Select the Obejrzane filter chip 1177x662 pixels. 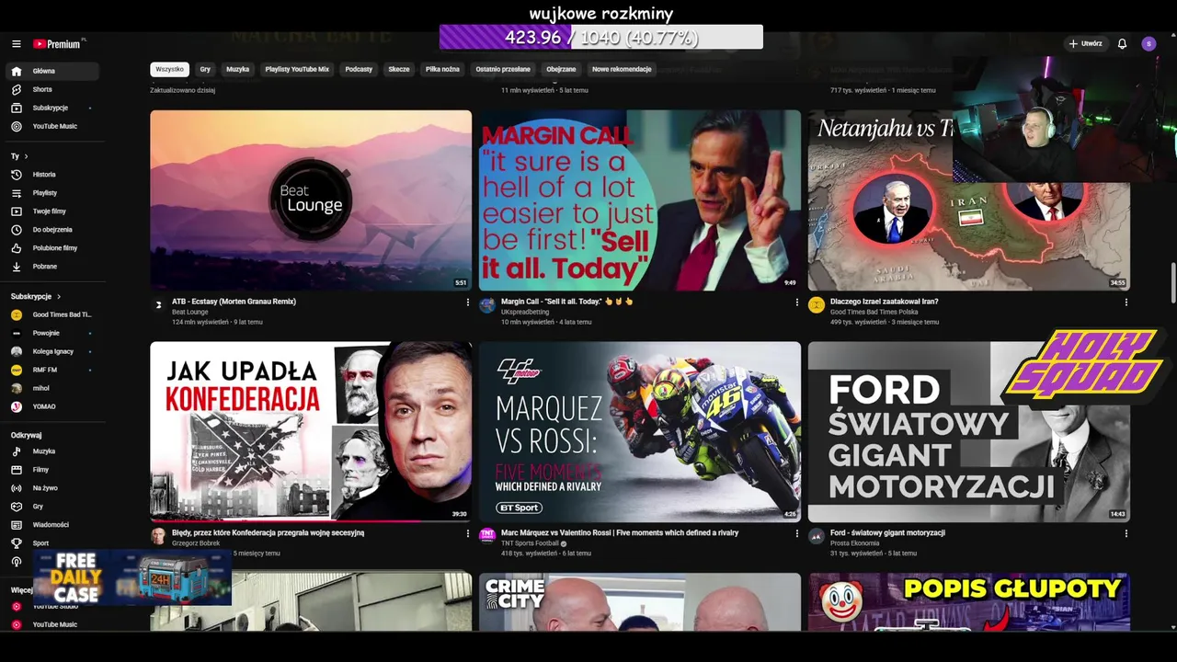pyautogui.click(x=561, y=69)
